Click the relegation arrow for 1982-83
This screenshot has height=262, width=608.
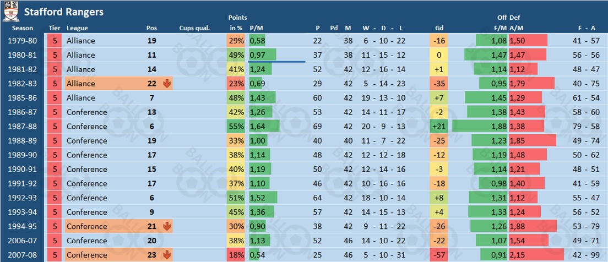pyautogui.click(x=167, y=84)
